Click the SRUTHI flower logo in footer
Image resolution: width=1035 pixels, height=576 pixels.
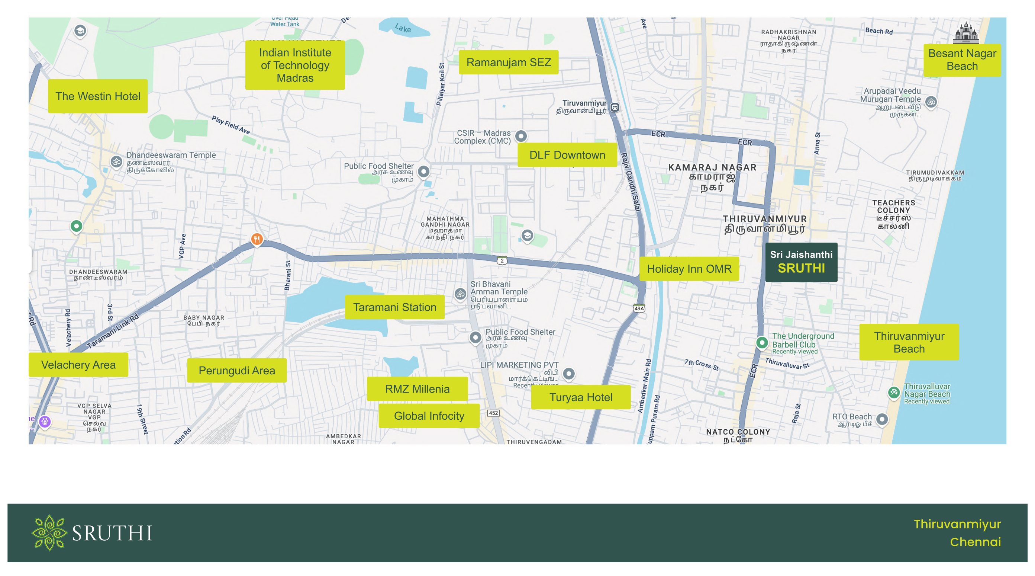(x=49, y=532)
